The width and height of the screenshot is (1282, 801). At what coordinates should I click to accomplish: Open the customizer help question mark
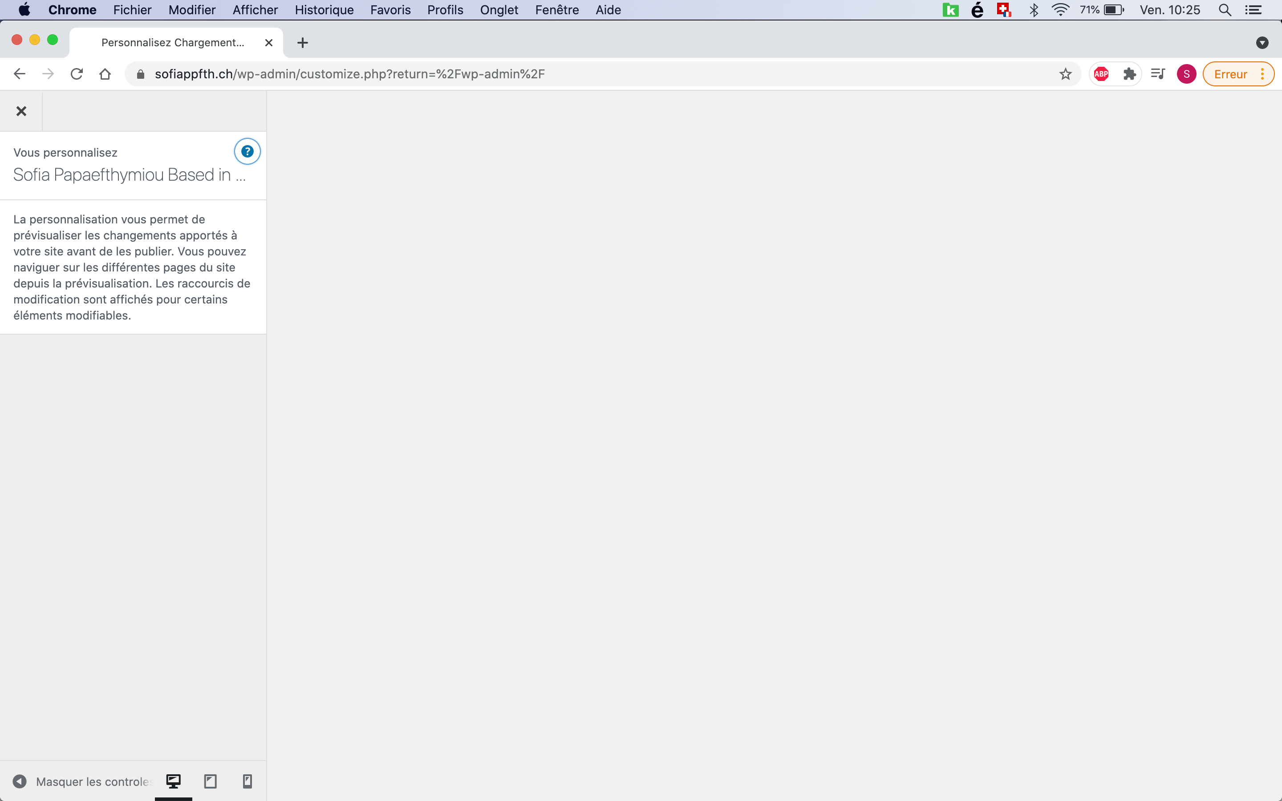tap(247, 151)
